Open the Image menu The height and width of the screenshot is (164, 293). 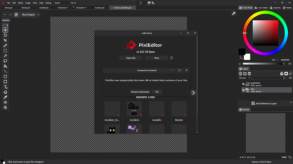pos(28,3)
